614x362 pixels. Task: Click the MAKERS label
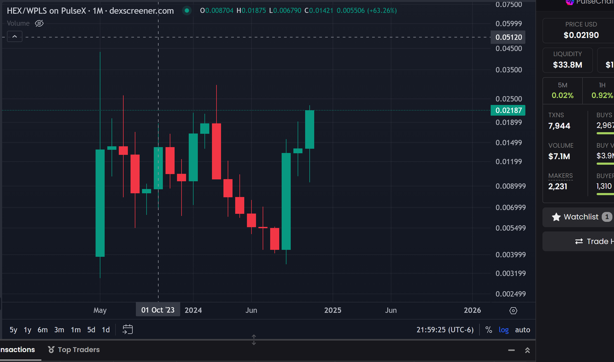pos(560,176)
